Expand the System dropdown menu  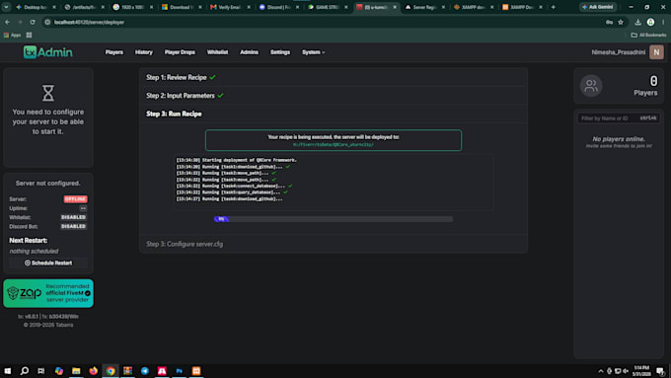coord(313,52)
